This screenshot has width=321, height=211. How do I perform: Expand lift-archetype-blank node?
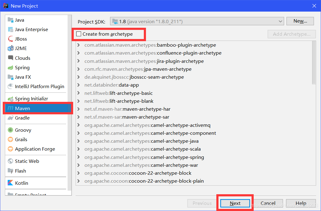[79, 101]
